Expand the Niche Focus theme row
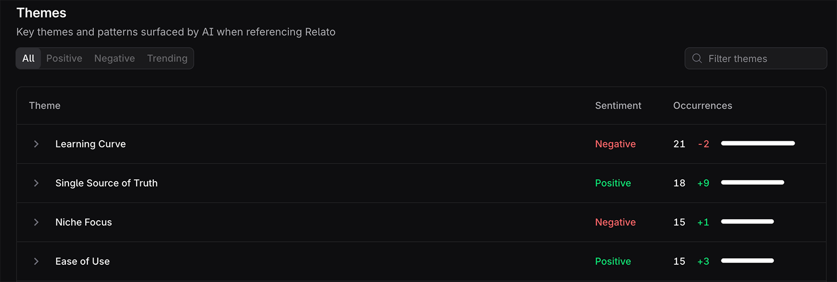Screen dimensions: 837x282 [x=36, y=222]
